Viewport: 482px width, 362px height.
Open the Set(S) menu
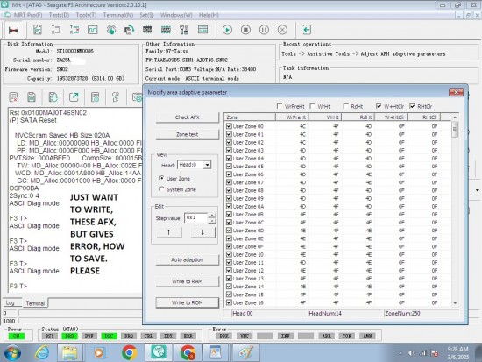click(x=146, y=15)
